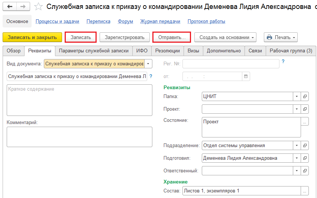Add document to favorites with star icon

[38, 7]
